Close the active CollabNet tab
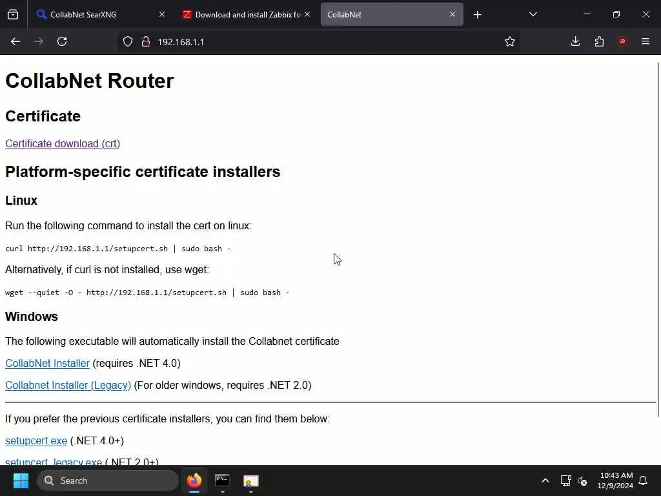The height and width of the screenshot is (496, 661). (453, 14)
